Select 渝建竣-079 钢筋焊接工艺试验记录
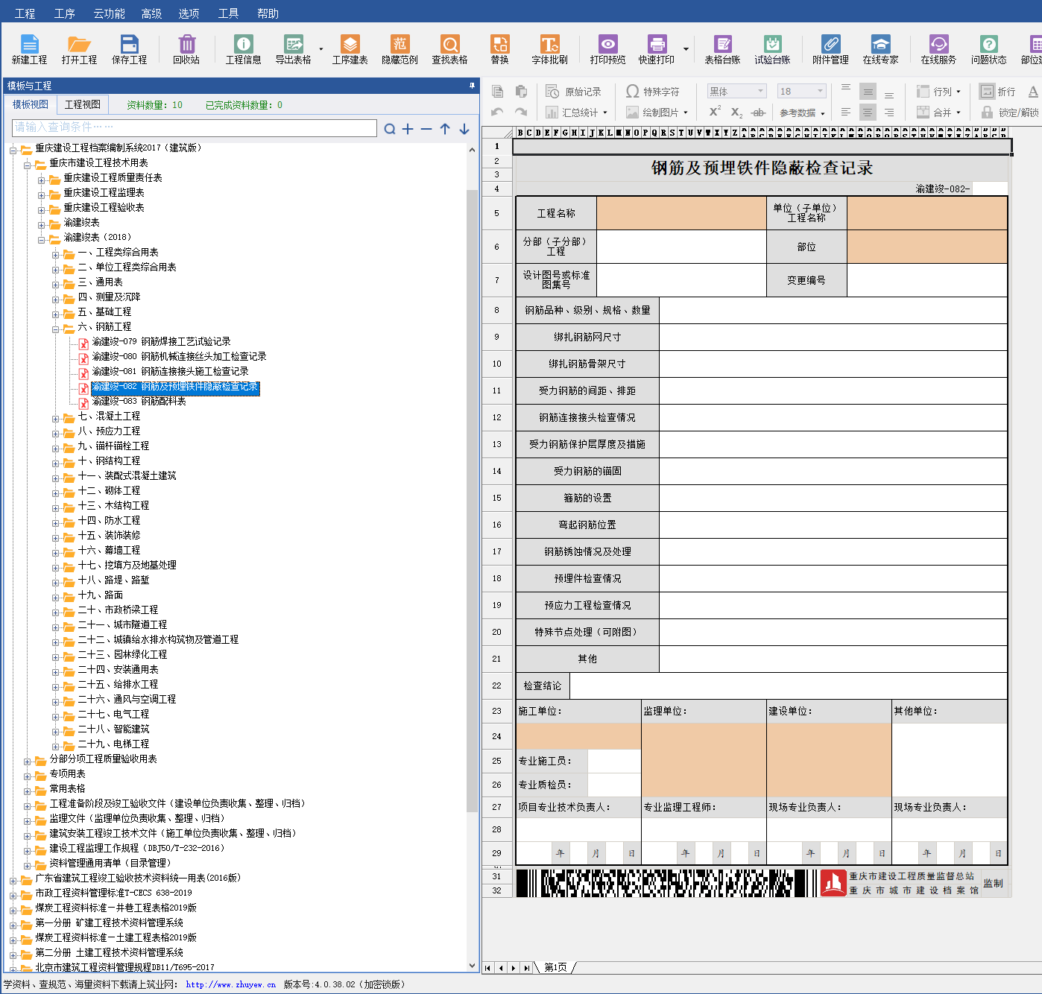The image size is (1042, 994). tap(161, 341)
